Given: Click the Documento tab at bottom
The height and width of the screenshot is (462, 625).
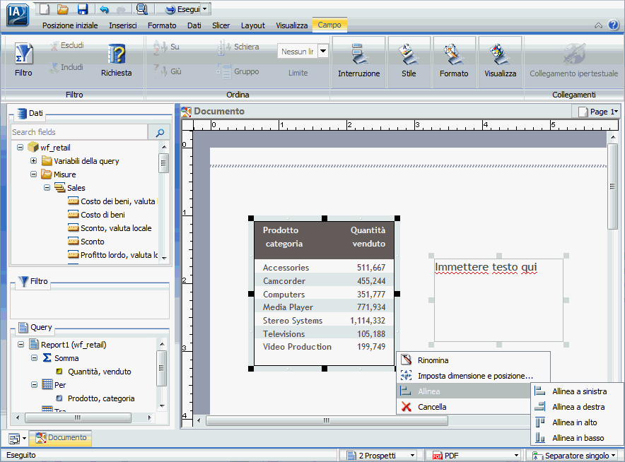Looking at the screenshot, I should point(61,438).
